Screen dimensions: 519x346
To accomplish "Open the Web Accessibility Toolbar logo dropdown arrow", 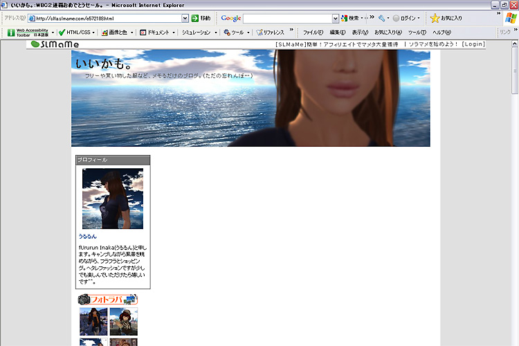I will click(53, 33).
